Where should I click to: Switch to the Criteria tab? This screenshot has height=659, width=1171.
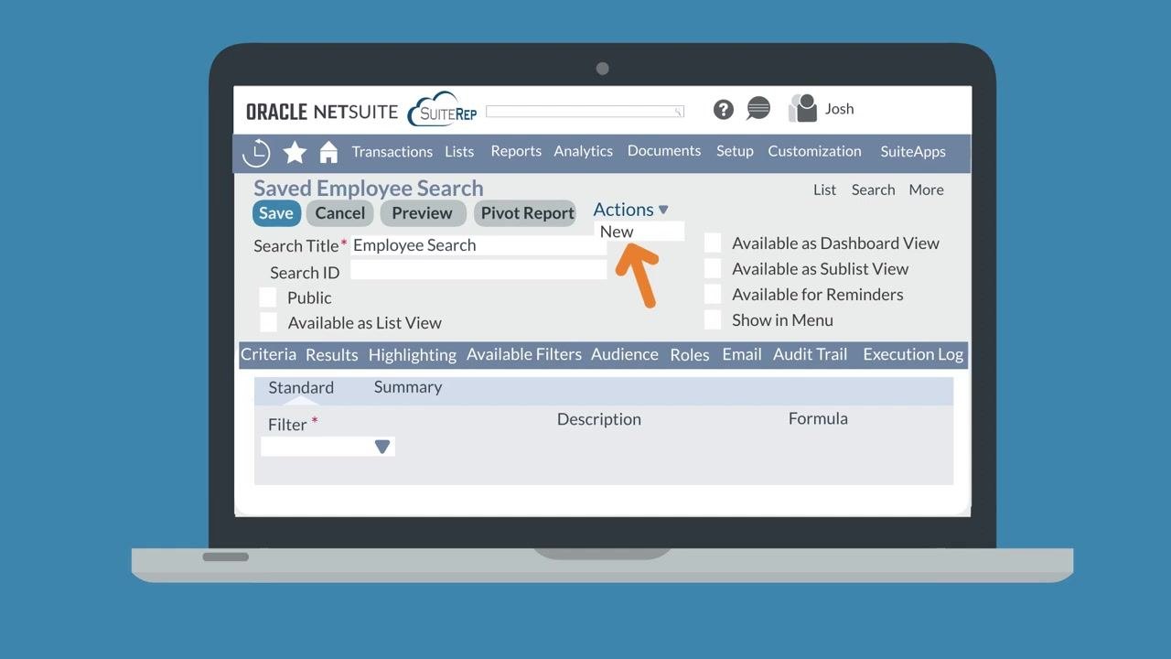268,354
